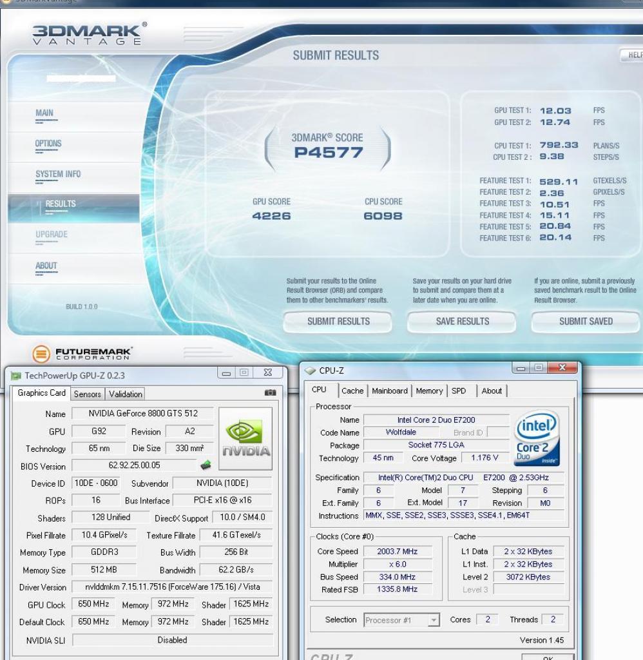Switch to the Cache tab in CPU-Z
This screenshot has width=643, height=660.
click(352, 391)
